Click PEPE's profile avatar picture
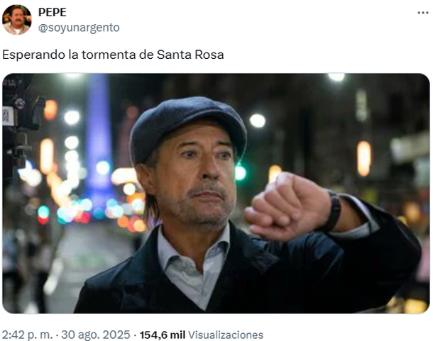433x341 pixels. point(17,20)
